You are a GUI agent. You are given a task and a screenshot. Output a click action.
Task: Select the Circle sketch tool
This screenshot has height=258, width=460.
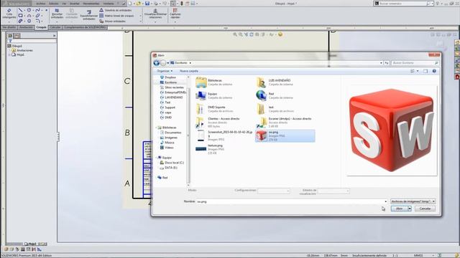[x=29, y=10]
